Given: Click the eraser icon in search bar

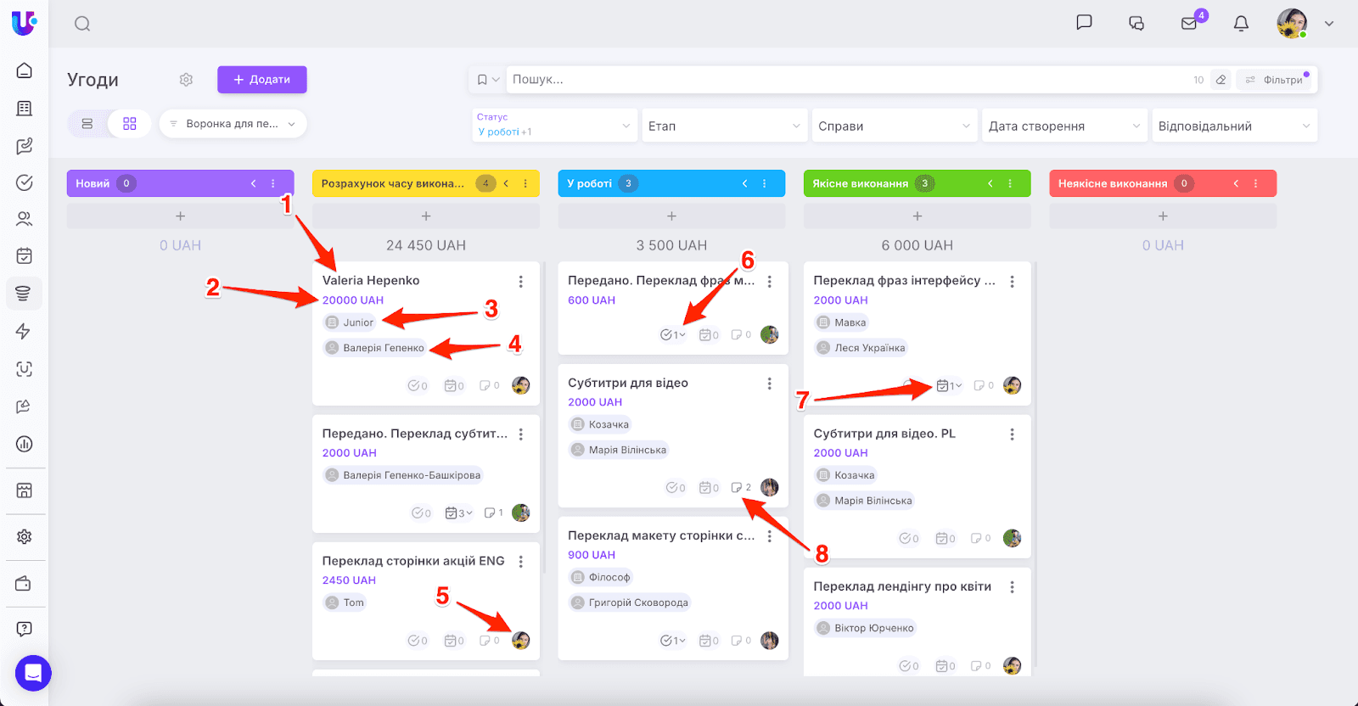Looking at the screenshot, I should (x=1221, y=80).
